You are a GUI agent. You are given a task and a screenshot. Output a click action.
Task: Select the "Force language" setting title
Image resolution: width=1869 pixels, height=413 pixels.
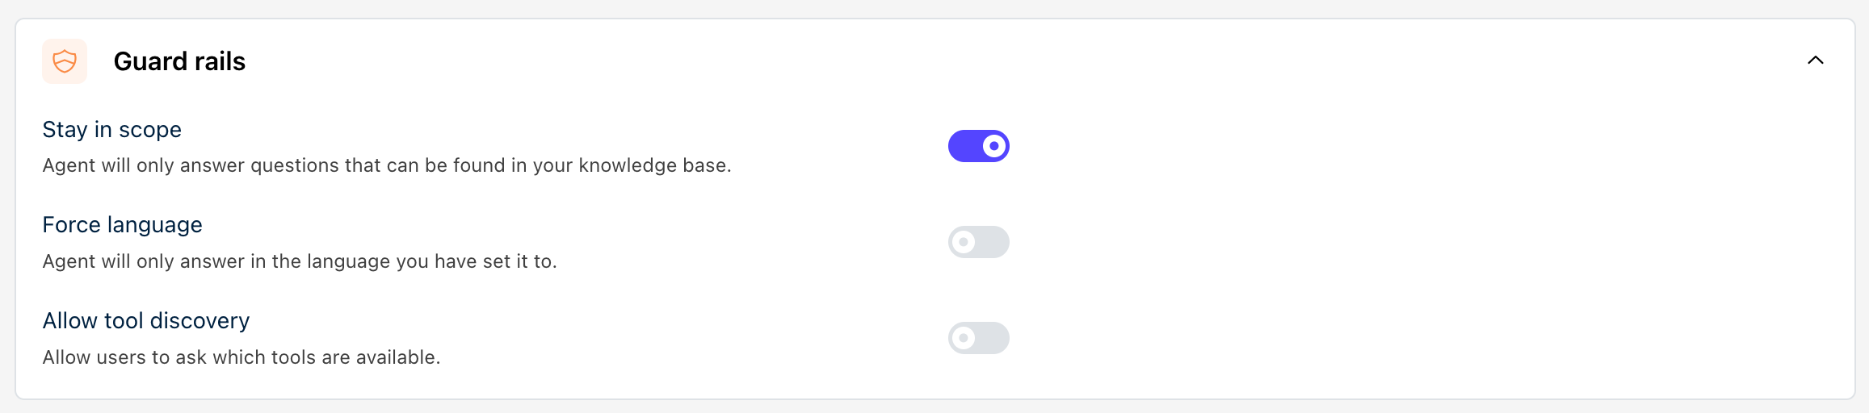pos(122,225)
